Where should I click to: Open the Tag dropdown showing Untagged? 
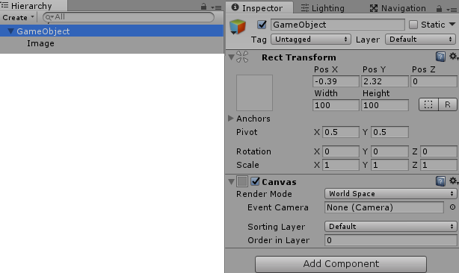coord(310,39)
